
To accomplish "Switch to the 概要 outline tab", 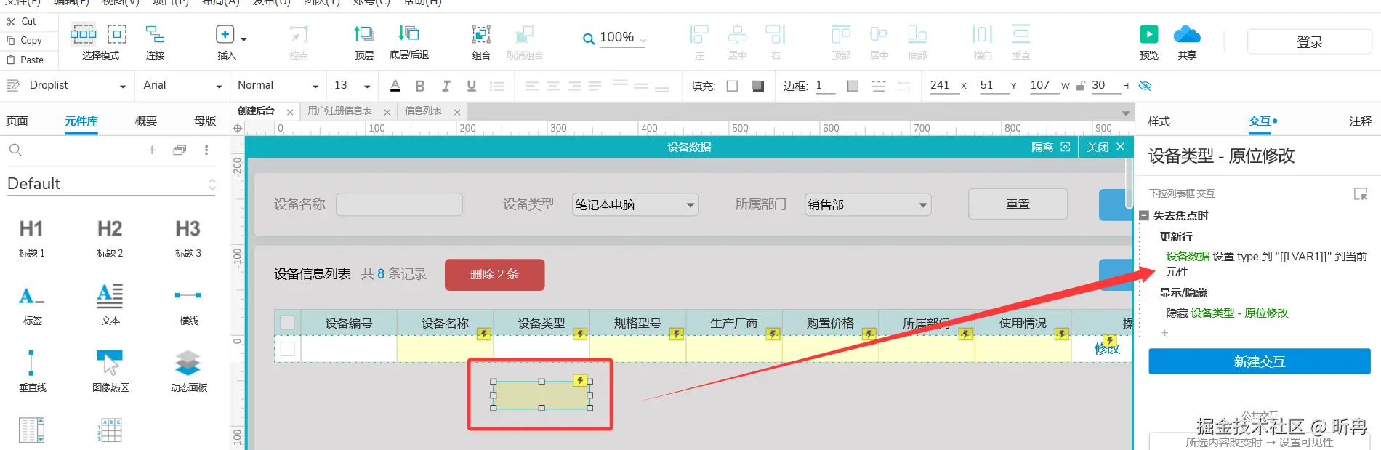I will coord(146,121).
